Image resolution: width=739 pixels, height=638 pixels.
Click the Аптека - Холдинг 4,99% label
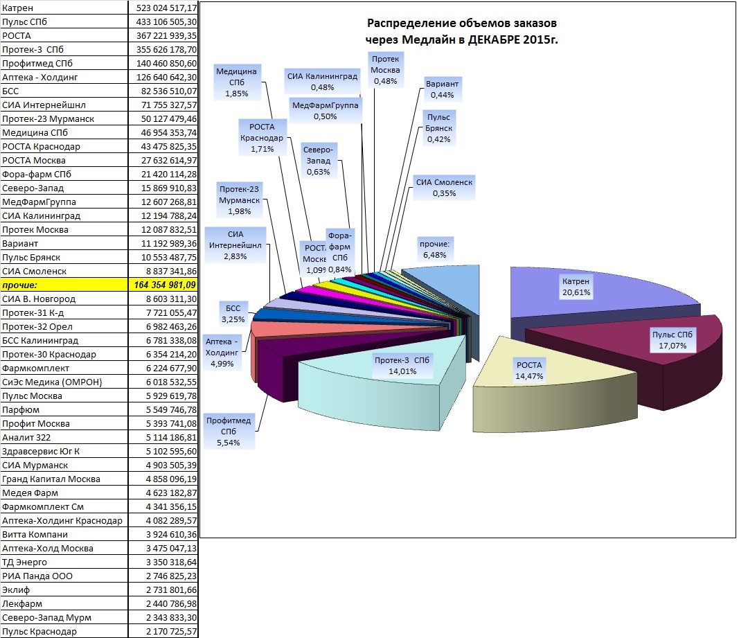click(x=222, y=353)
